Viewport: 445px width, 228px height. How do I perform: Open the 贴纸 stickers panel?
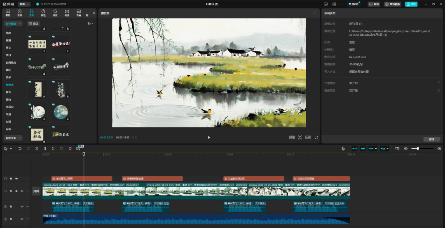click(x=43, y=12)
